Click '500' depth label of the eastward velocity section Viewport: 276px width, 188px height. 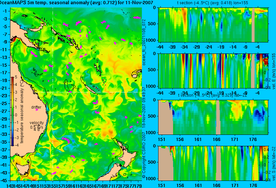click(152, 70)
